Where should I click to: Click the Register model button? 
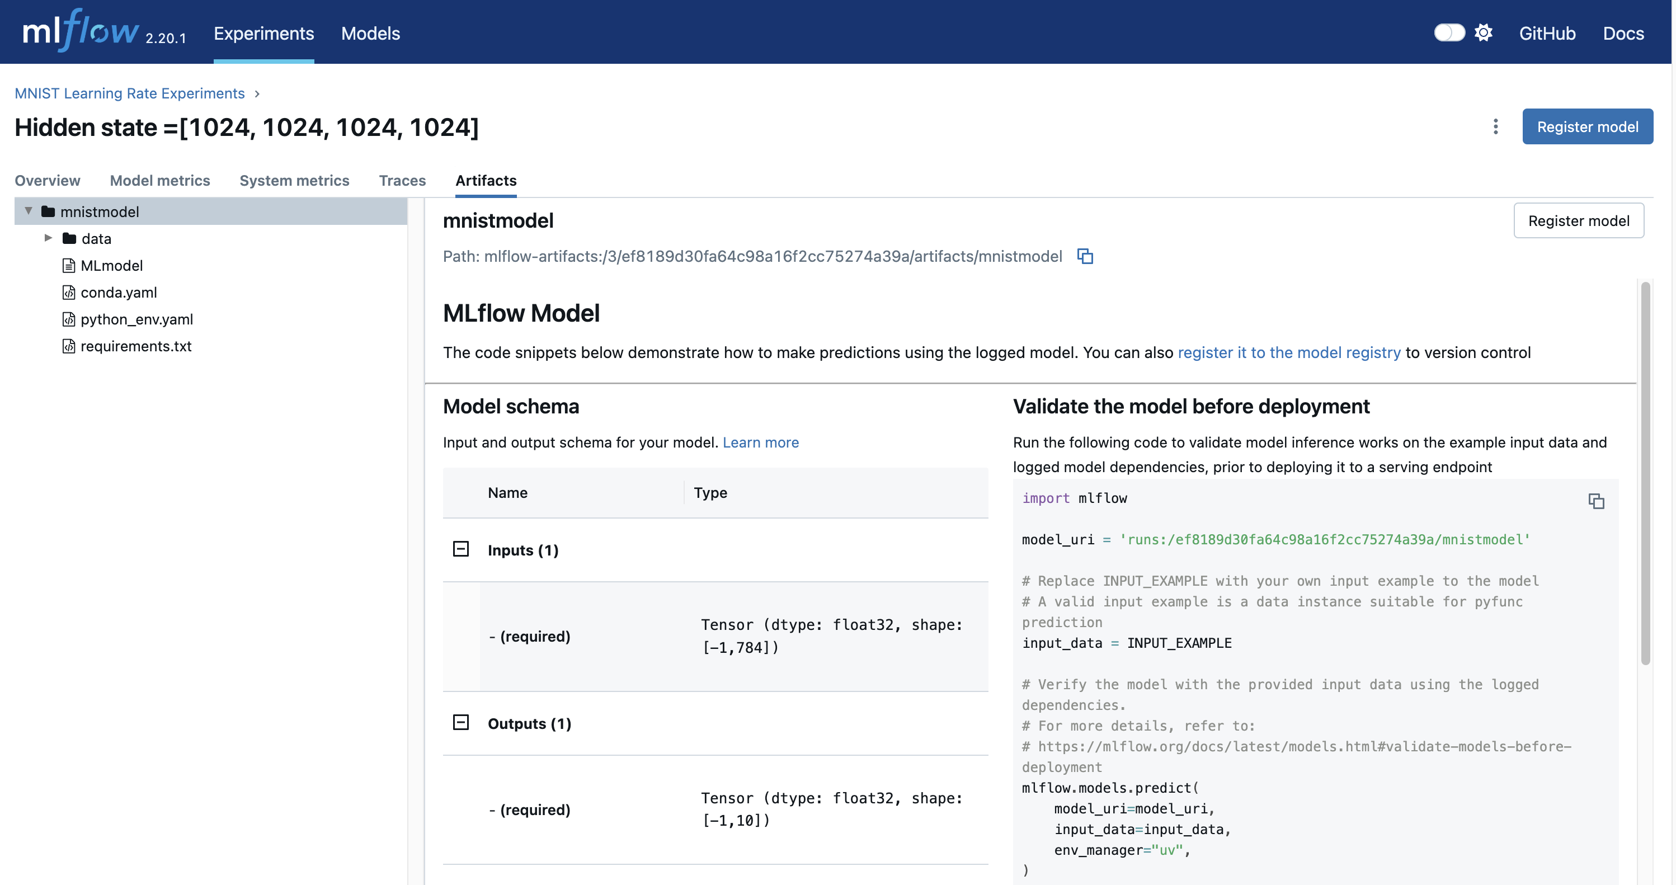(x=1588, y=126)
